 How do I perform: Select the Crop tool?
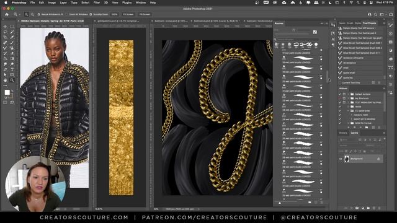5,37
